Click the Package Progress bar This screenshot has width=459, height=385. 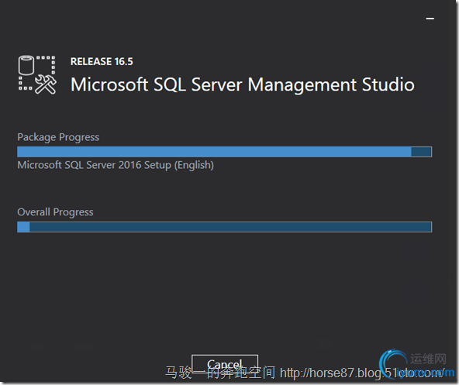(x=225, y=152)
